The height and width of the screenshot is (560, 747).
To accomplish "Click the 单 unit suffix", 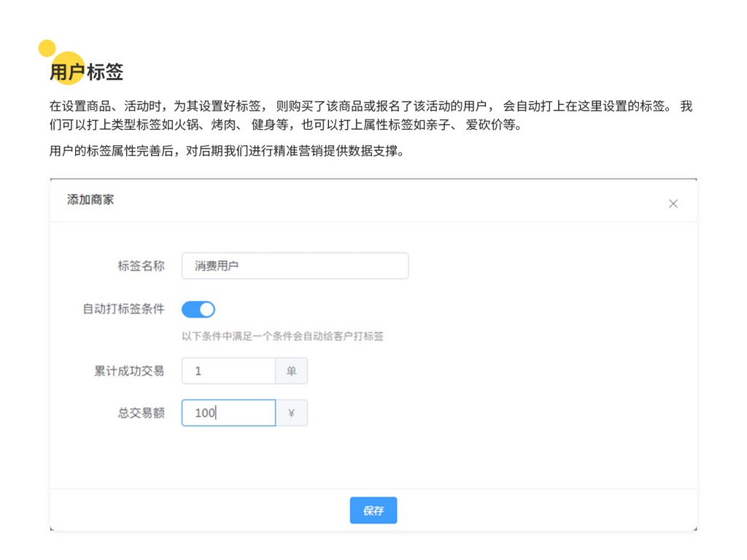I will pos(292,371).
